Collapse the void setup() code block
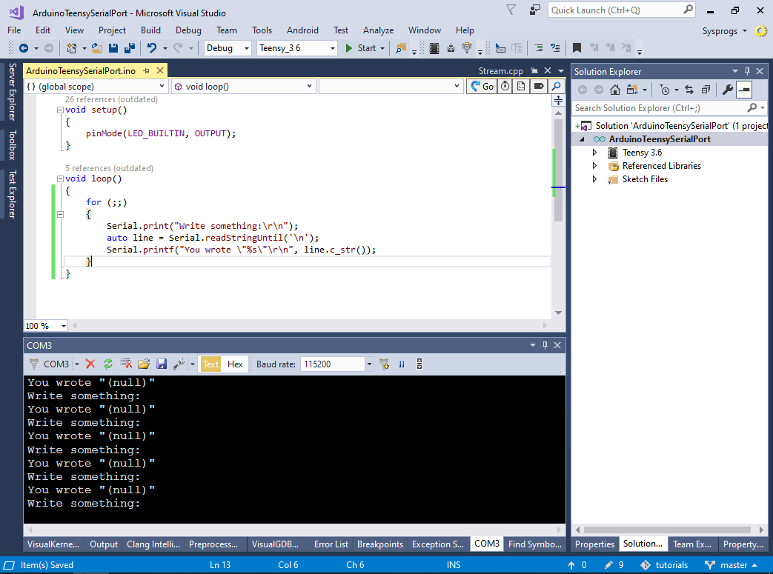773x574 pixels. tap(60, 110)
